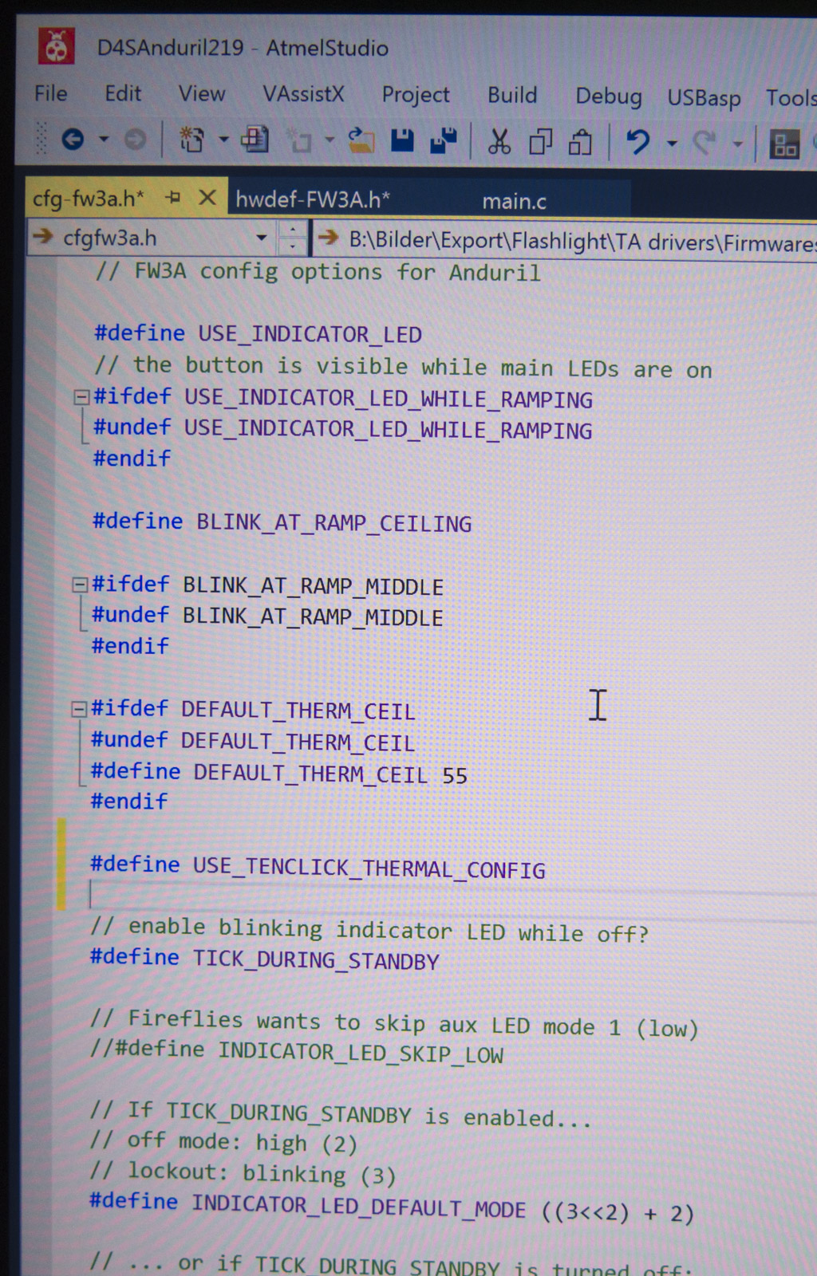This screenshot has width=817, height=1276.
Task: Open the VAssistX menu
Action: pos(303,94)
